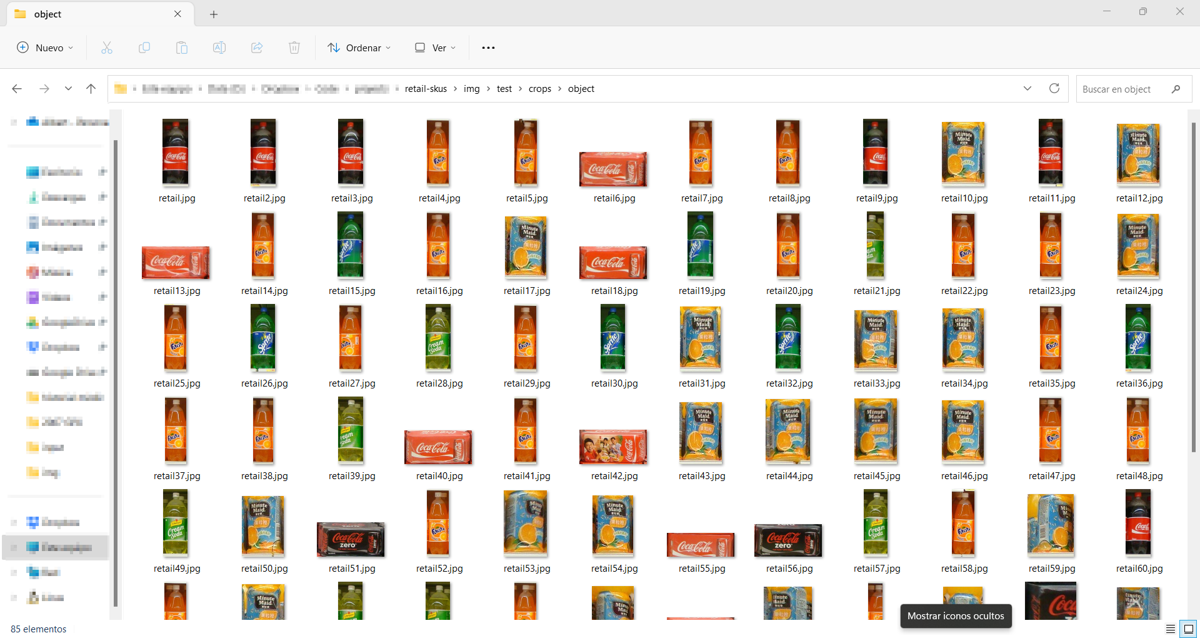The width and height of the screenshot is (1200, 638).
Task: Expand chevron after retail-skus in path
Action: (456, 89)
